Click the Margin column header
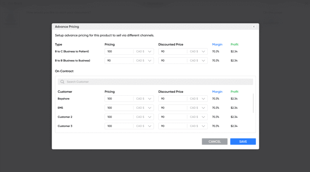Viewport: 310px width, 172px height. pos(217,44)
